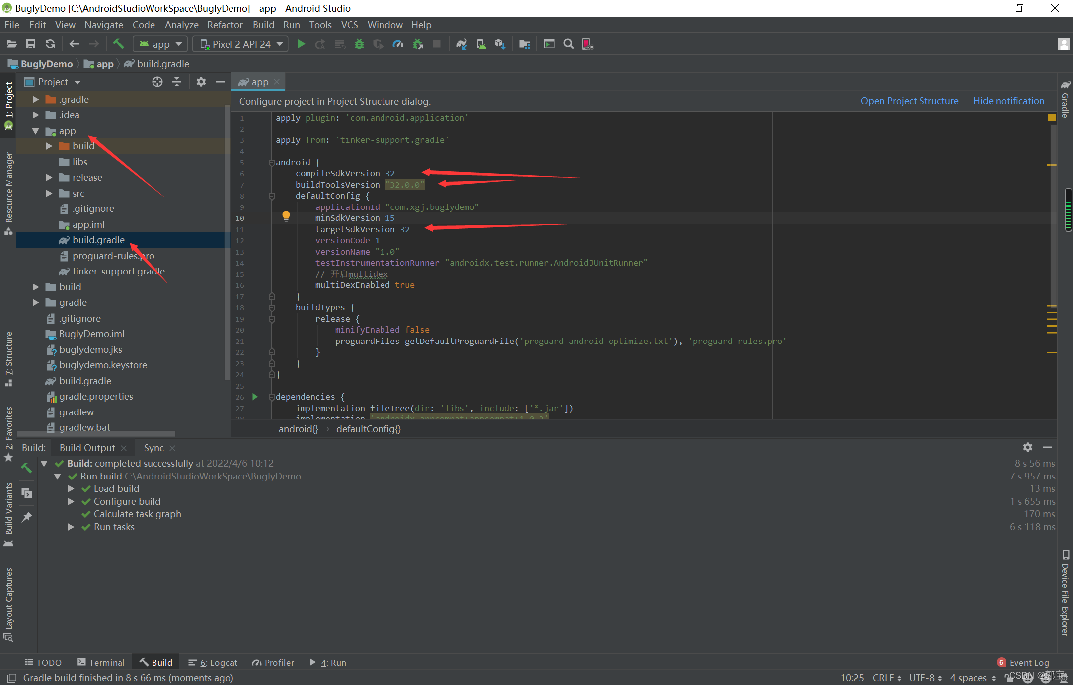This screenshot has height=685, width=1073.
Task: Run the app with green play button
Action: click(x=301, y=44)
